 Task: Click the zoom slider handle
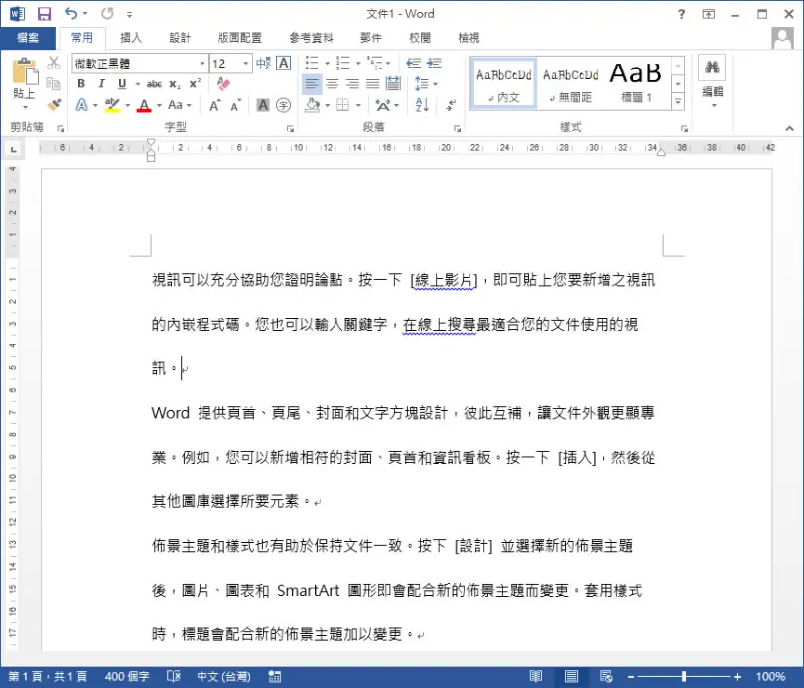[x=684, y=677]
